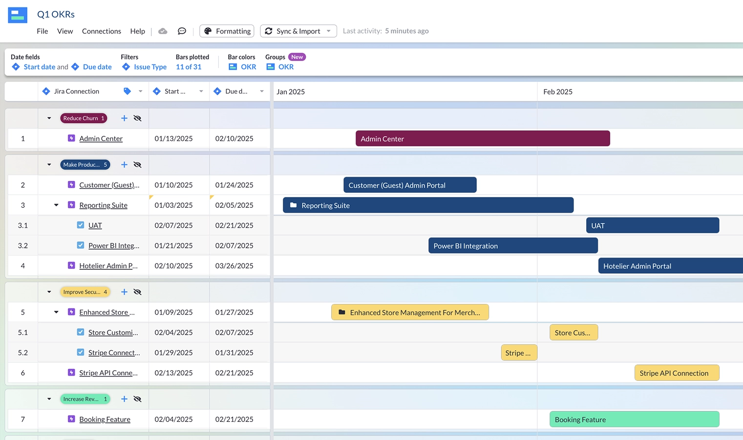Open Admin Center issue link

point(101,139)
